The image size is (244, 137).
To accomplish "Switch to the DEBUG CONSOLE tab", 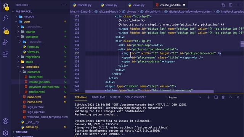I will [x=135, y=97].
